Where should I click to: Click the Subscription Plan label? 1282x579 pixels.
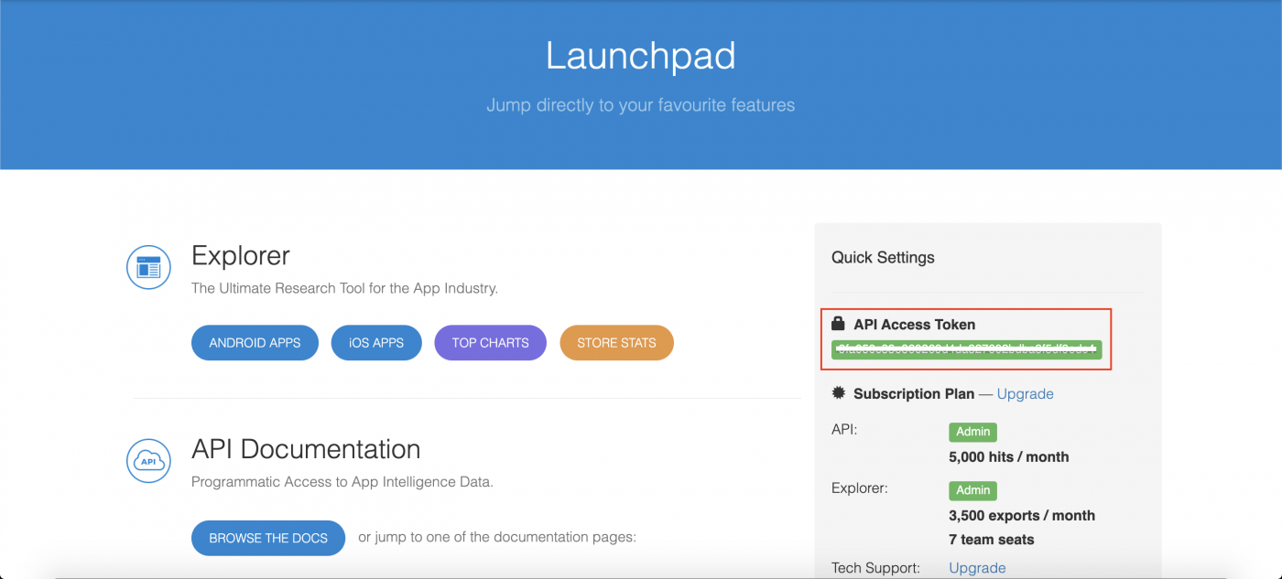914,393
